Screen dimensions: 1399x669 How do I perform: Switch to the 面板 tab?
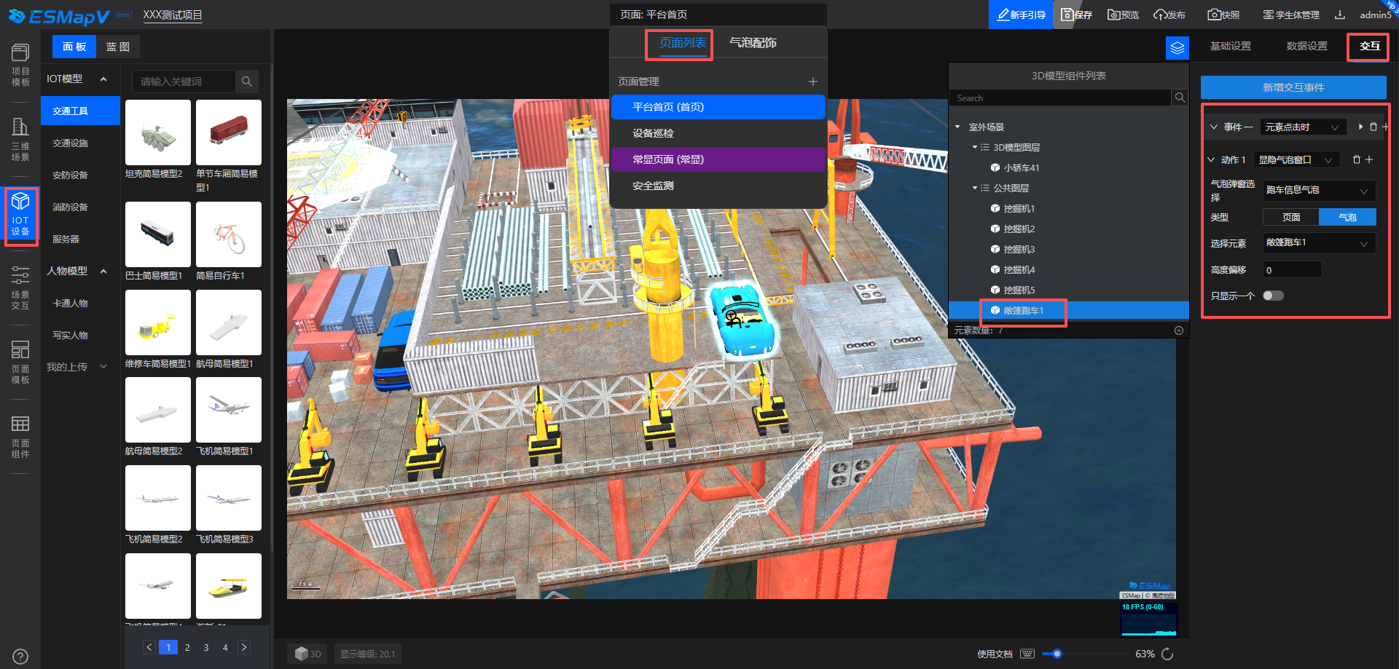click(74, 47)
